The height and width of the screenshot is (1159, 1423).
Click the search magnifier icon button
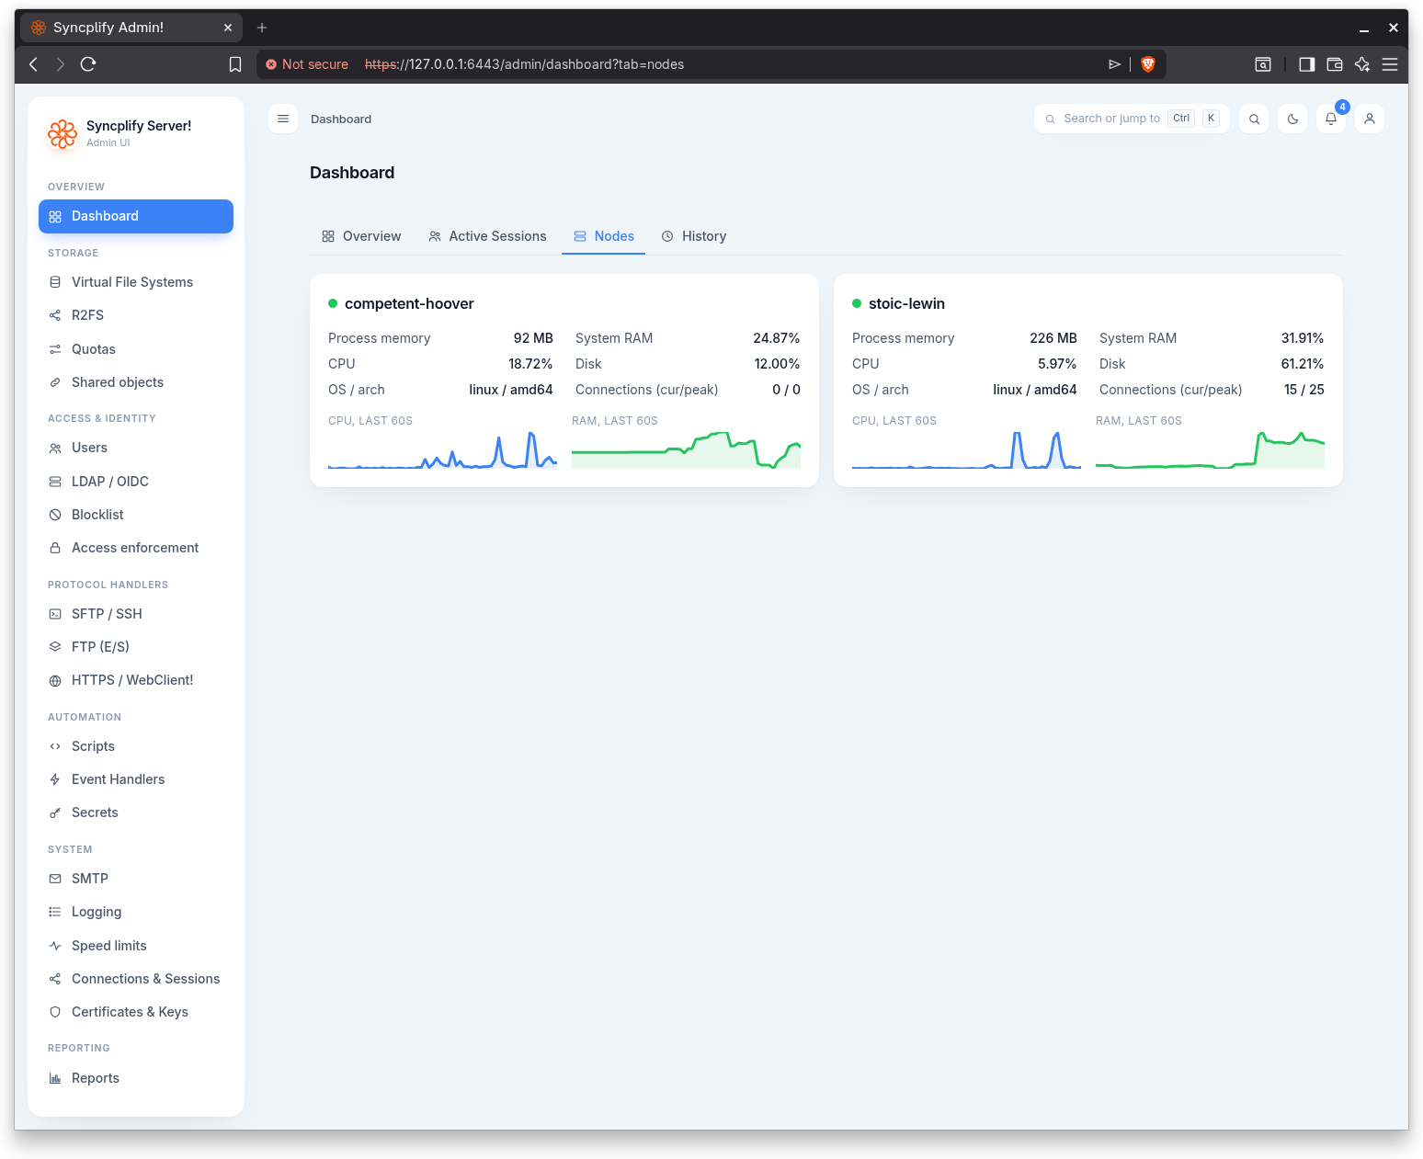point(1254,119)
